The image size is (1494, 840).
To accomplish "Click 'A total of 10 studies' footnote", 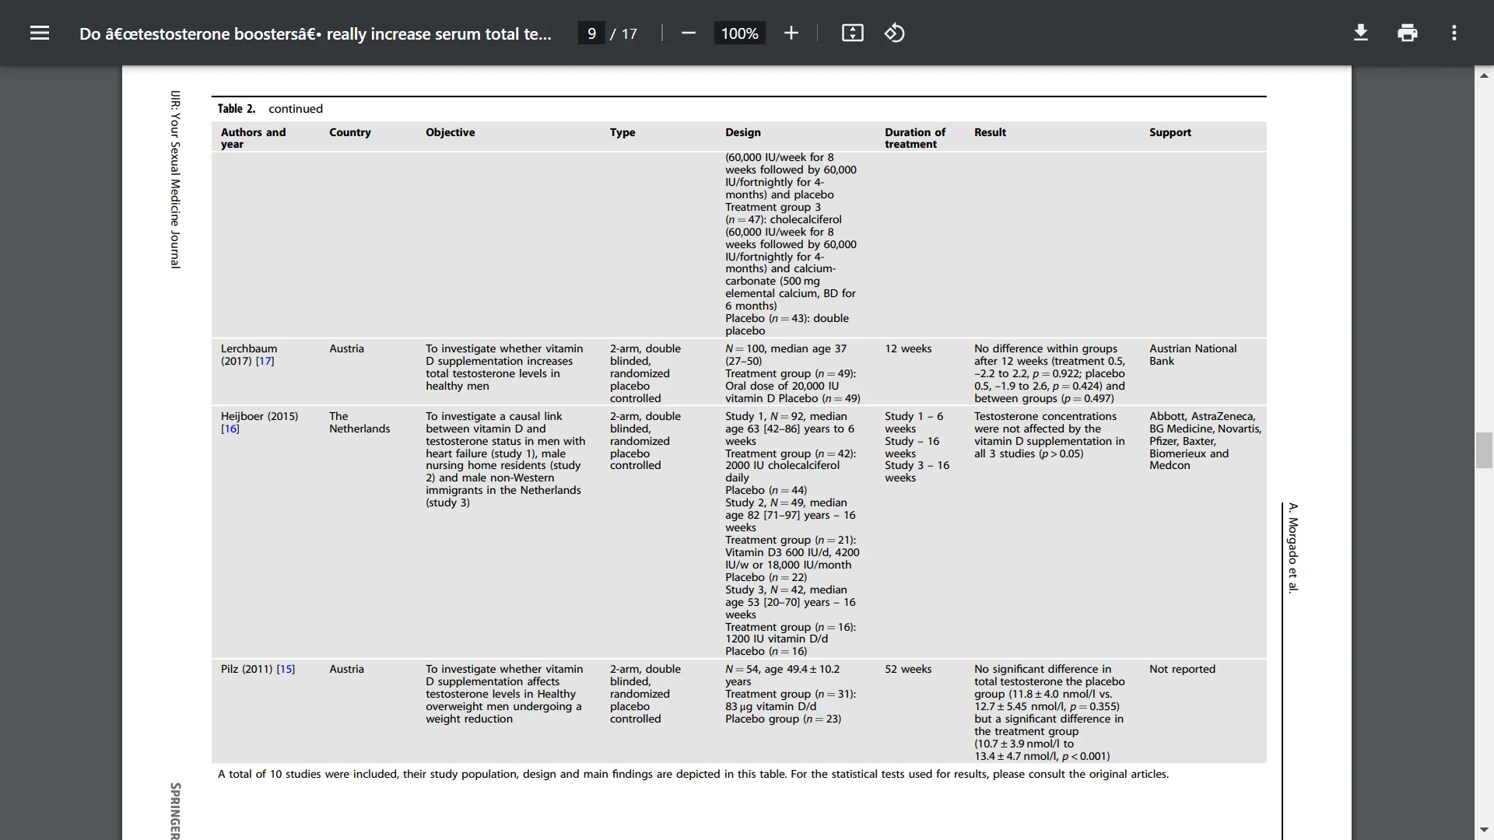I will tap(693, 774).
